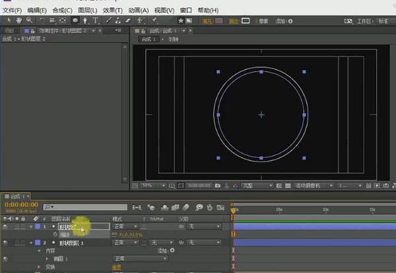The image size is (396, 273).
Task: Open the 50% magnification dropdown
Action: click(153, 186)
